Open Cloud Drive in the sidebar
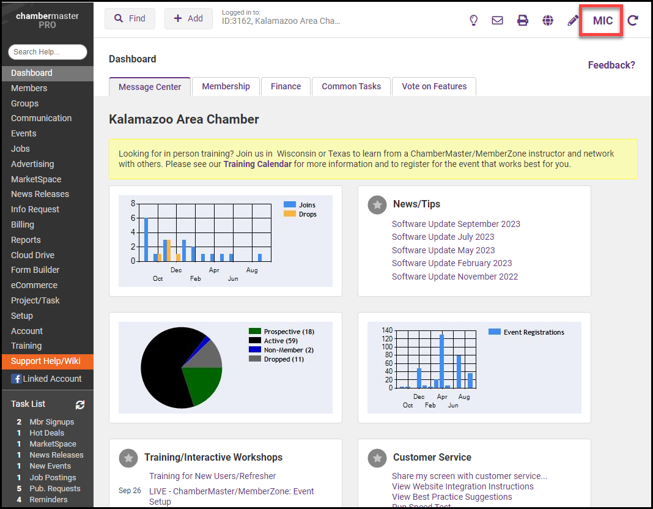This screenshot has height=509, width=653. click(32, 255)
